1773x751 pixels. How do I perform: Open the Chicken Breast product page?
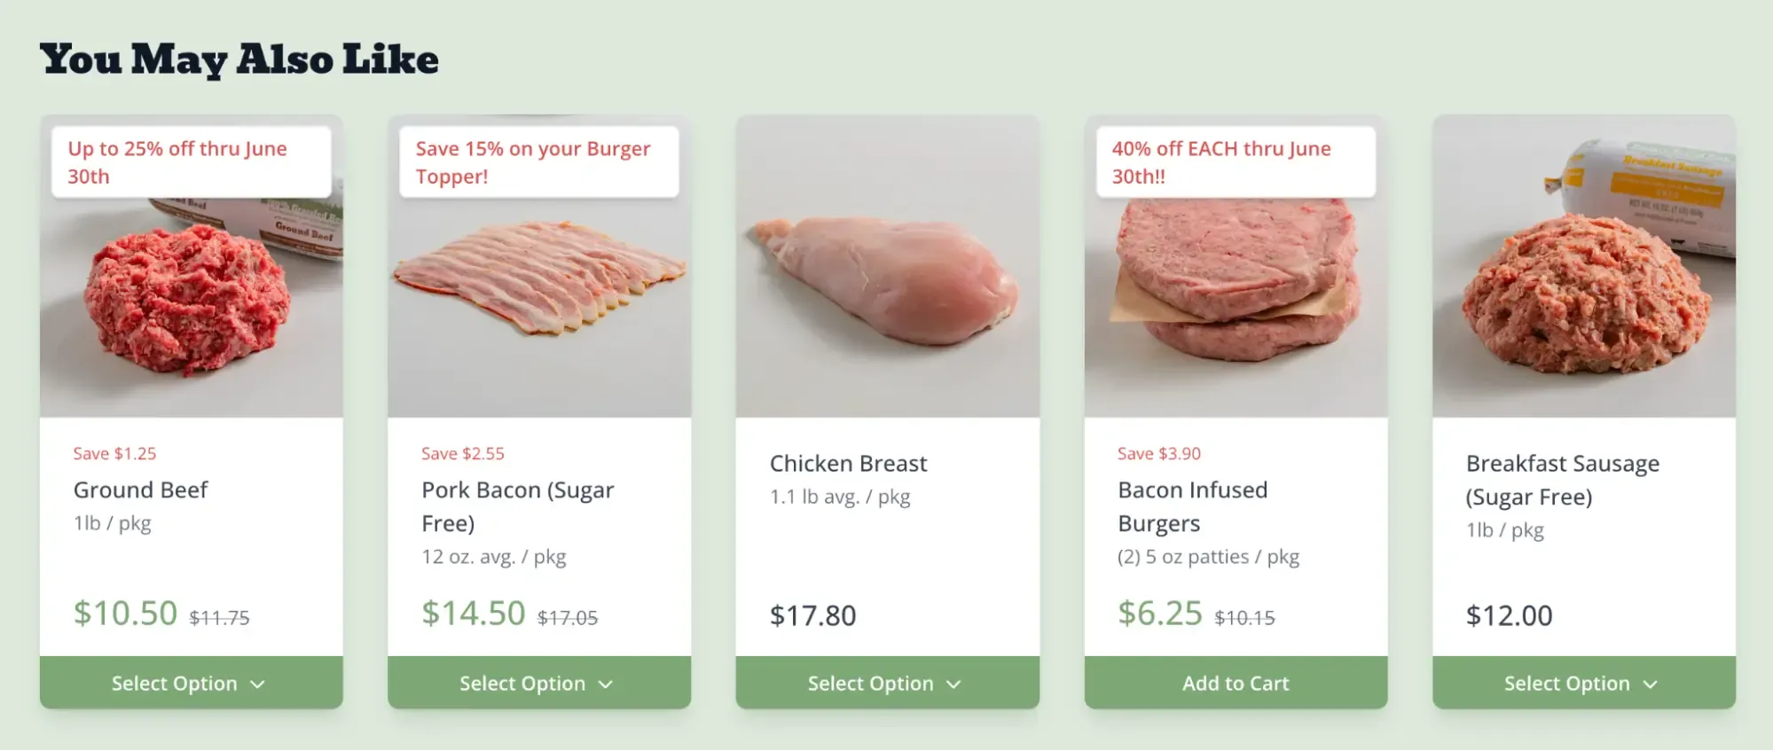click(x=849, y=462)
